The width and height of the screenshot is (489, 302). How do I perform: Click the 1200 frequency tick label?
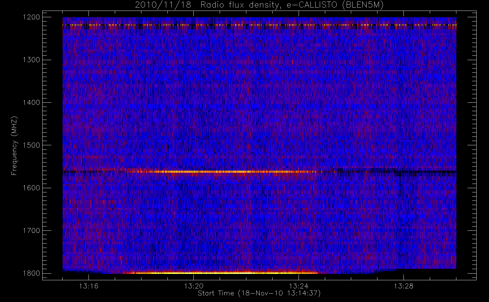coord(31,17)
